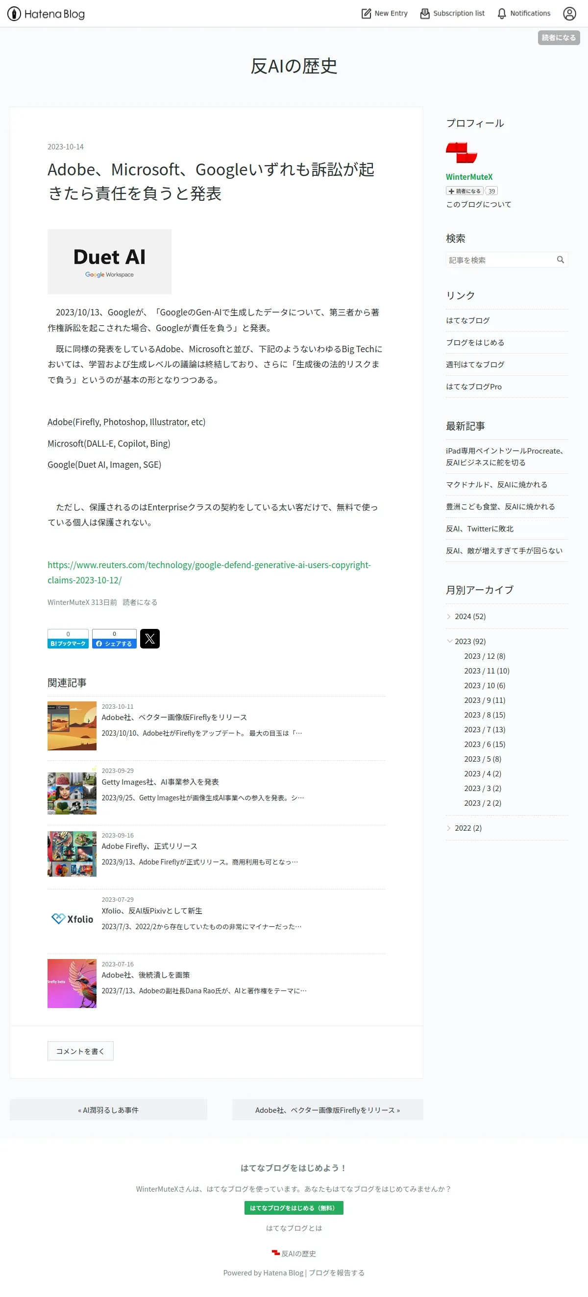The height and width of the screenshot is (1297, 588).
Task: Open the 2024 (52) archive link
Action: (469, 617)
